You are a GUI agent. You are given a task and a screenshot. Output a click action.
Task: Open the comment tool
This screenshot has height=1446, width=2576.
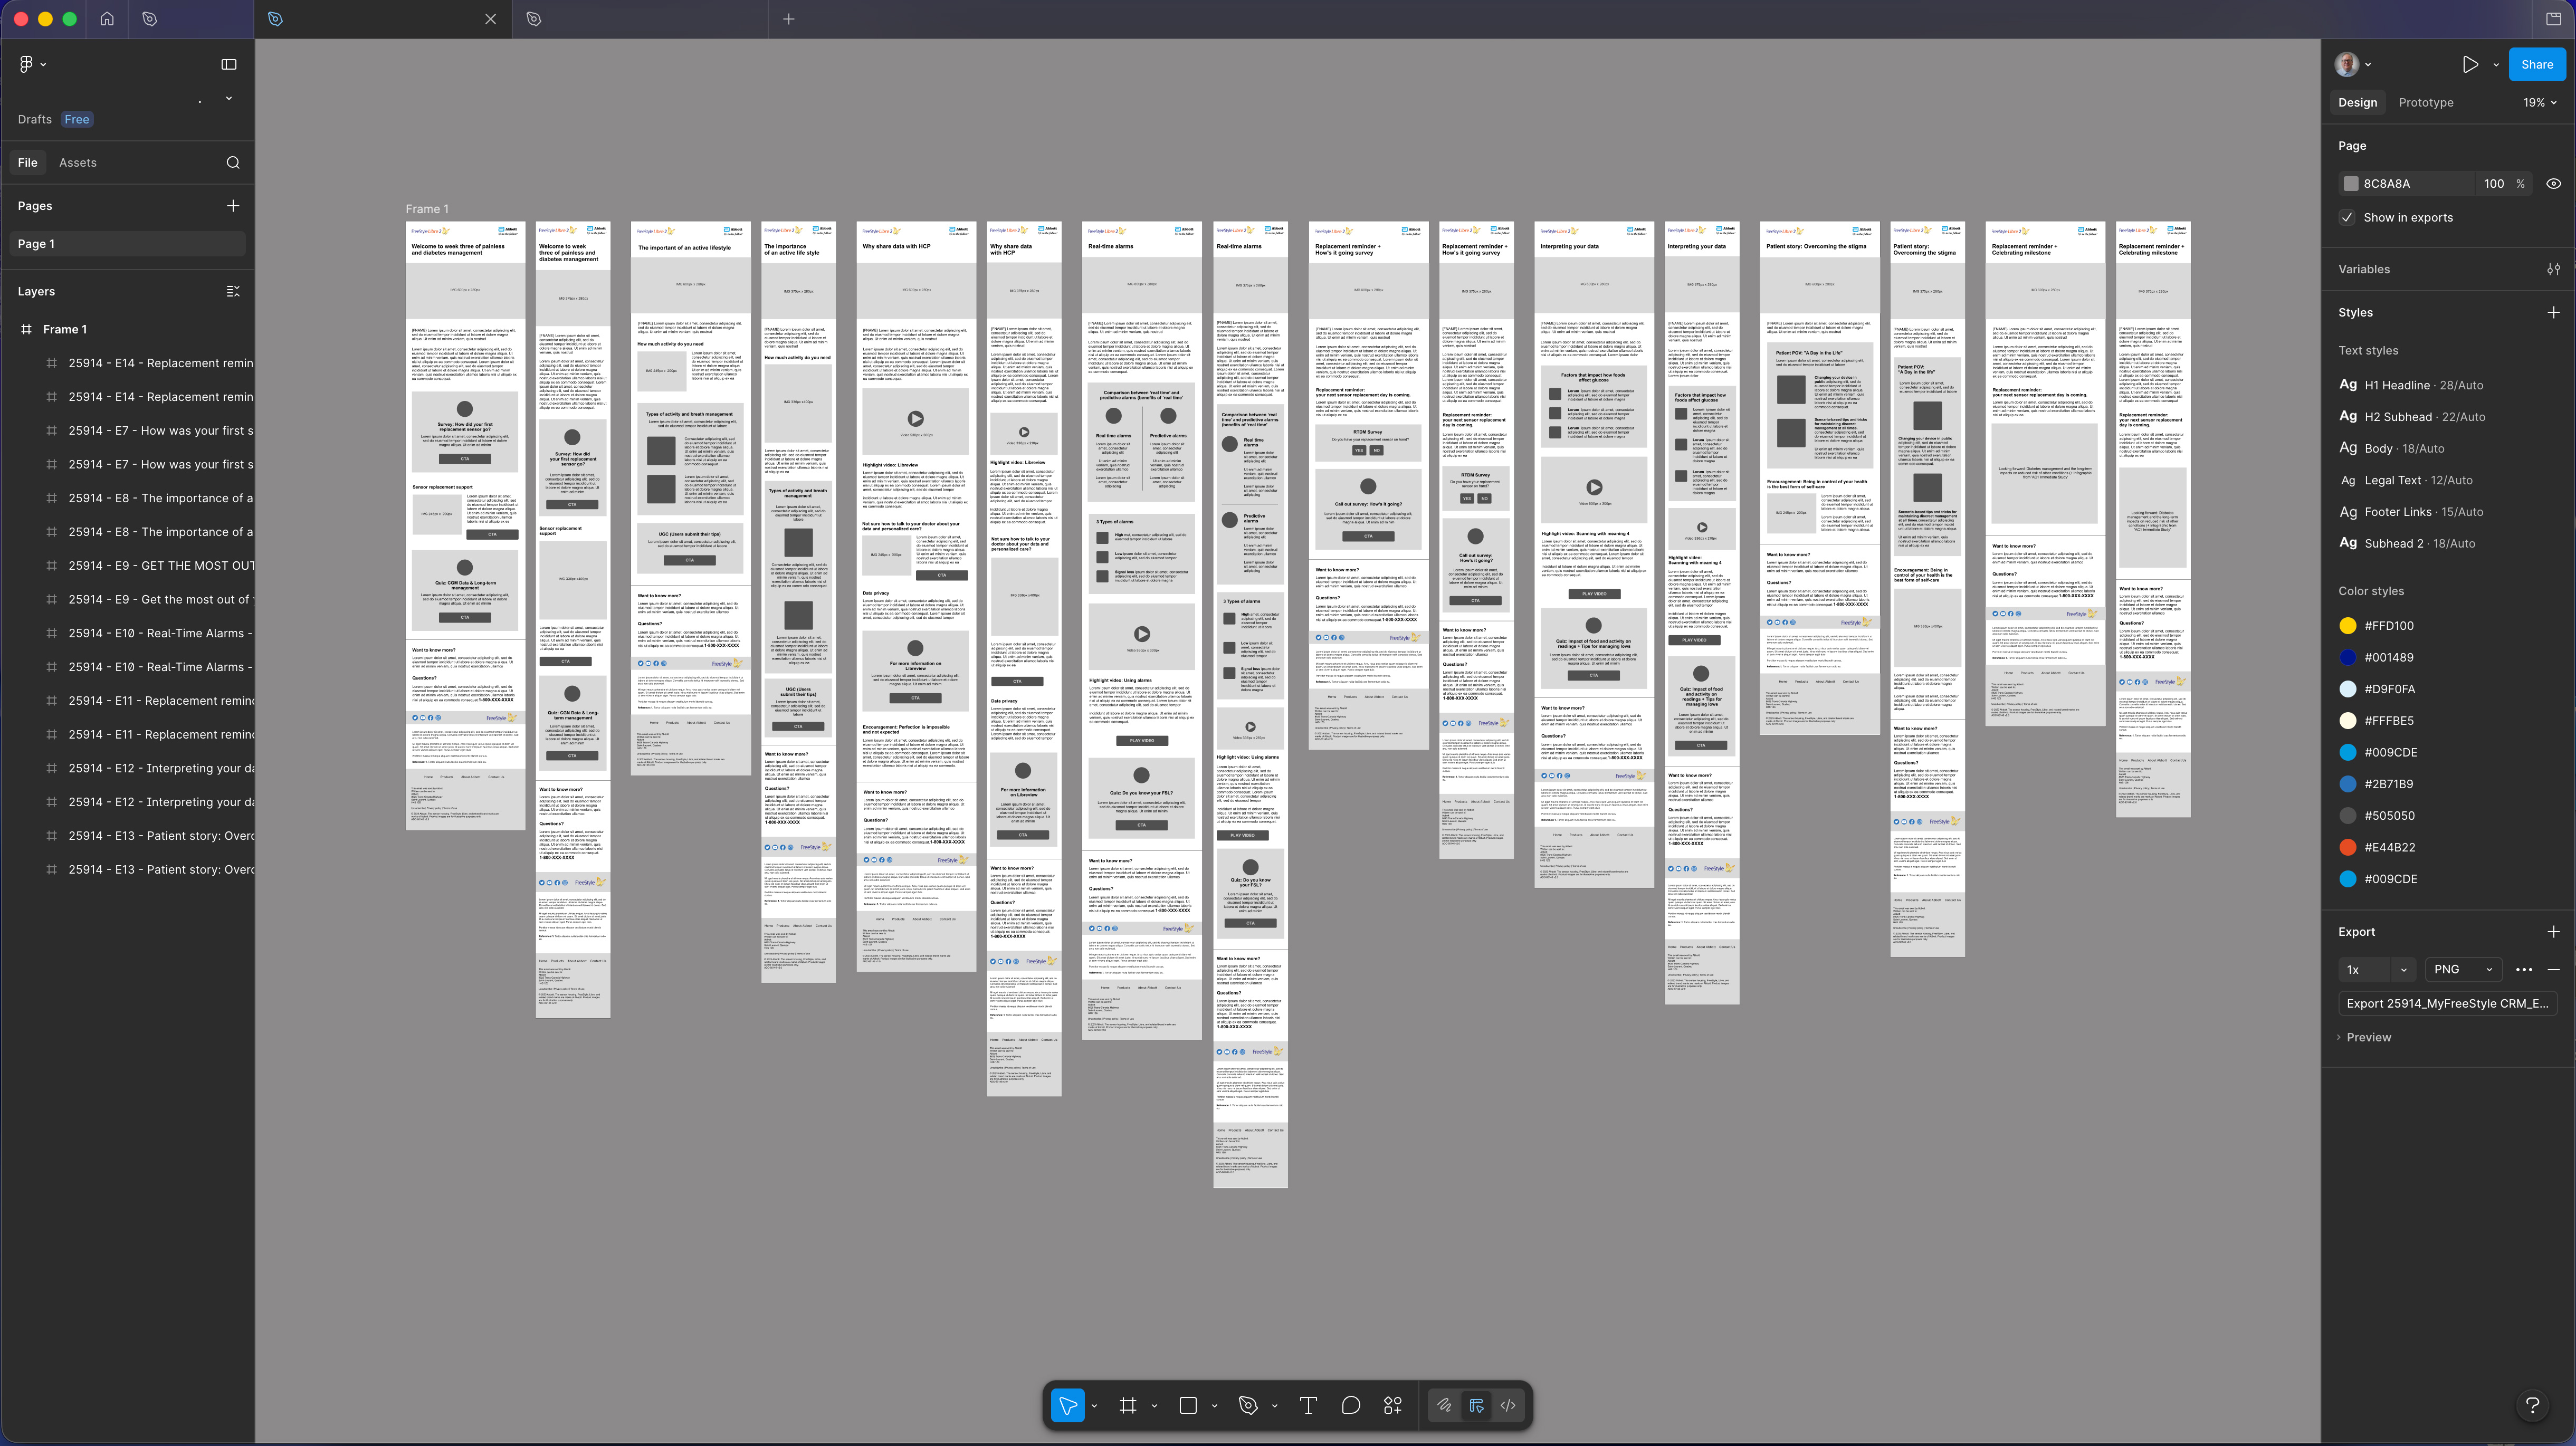click(x=1351, y=1404)
